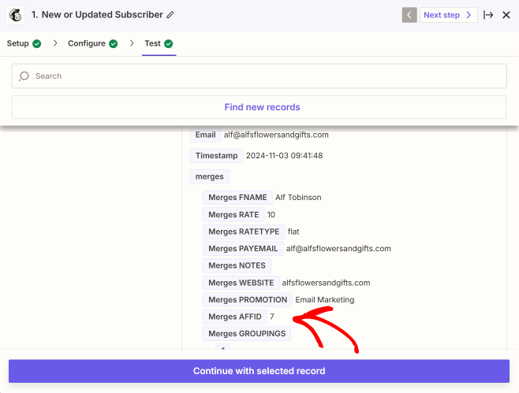
Task: Click Find new records button
Action: pyautogui.click(x=259, y=107)
